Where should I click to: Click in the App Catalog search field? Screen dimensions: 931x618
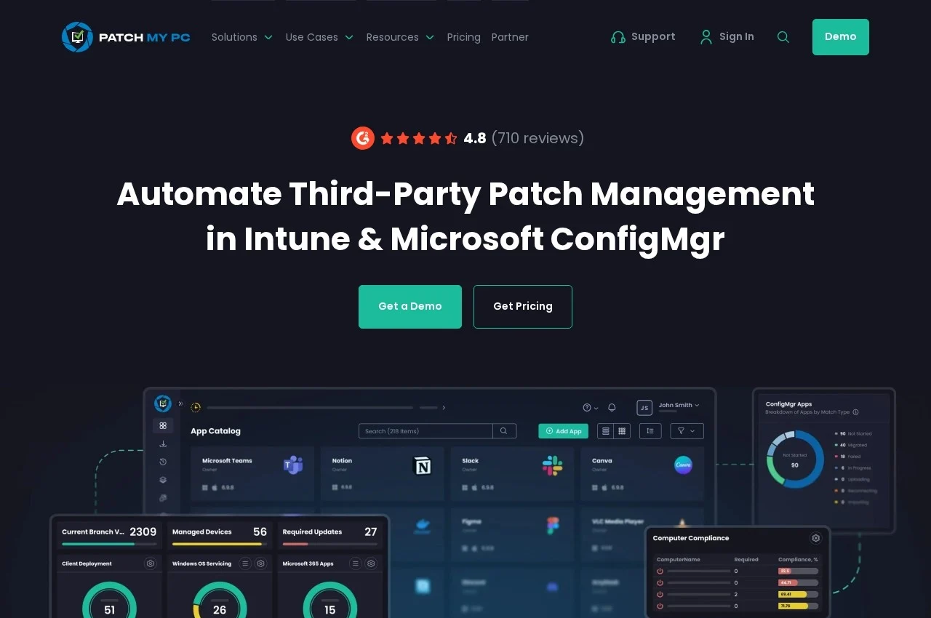425,431
